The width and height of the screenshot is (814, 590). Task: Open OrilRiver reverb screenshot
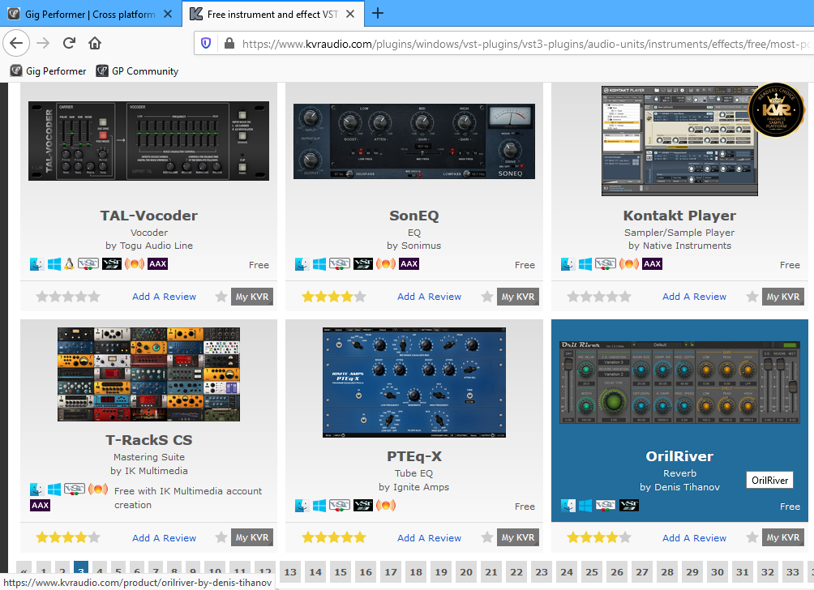tap(679, 383)
